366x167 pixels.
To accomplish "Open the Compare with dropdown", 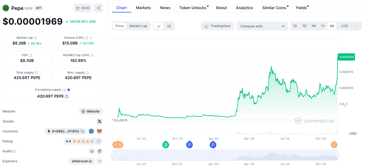I will 262,26.
